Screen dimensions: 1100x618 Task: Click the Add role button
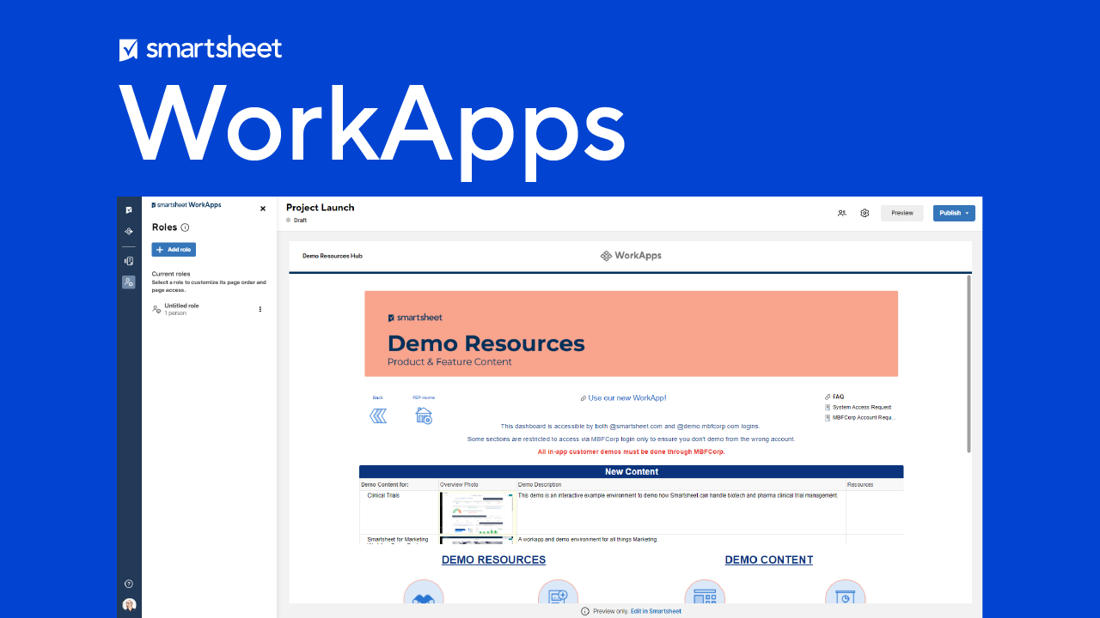(x=174, y=250)
